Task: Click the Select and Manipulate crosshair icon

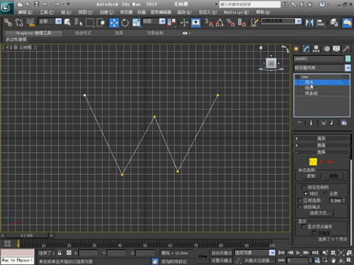Action: pyautogui.click(x=184, y=23)
